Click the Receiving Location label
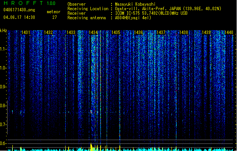Image resolution: width=237 pixels, height=151 pixels. tap(88, 9)
